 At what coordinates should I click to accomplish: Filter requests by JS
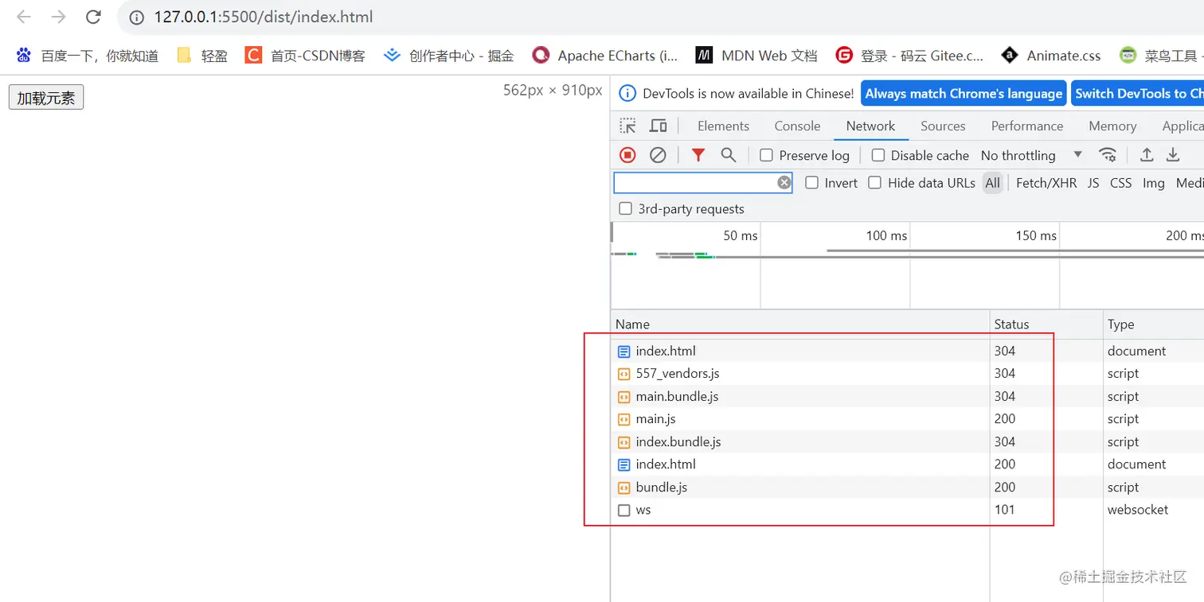[1093, 183]
